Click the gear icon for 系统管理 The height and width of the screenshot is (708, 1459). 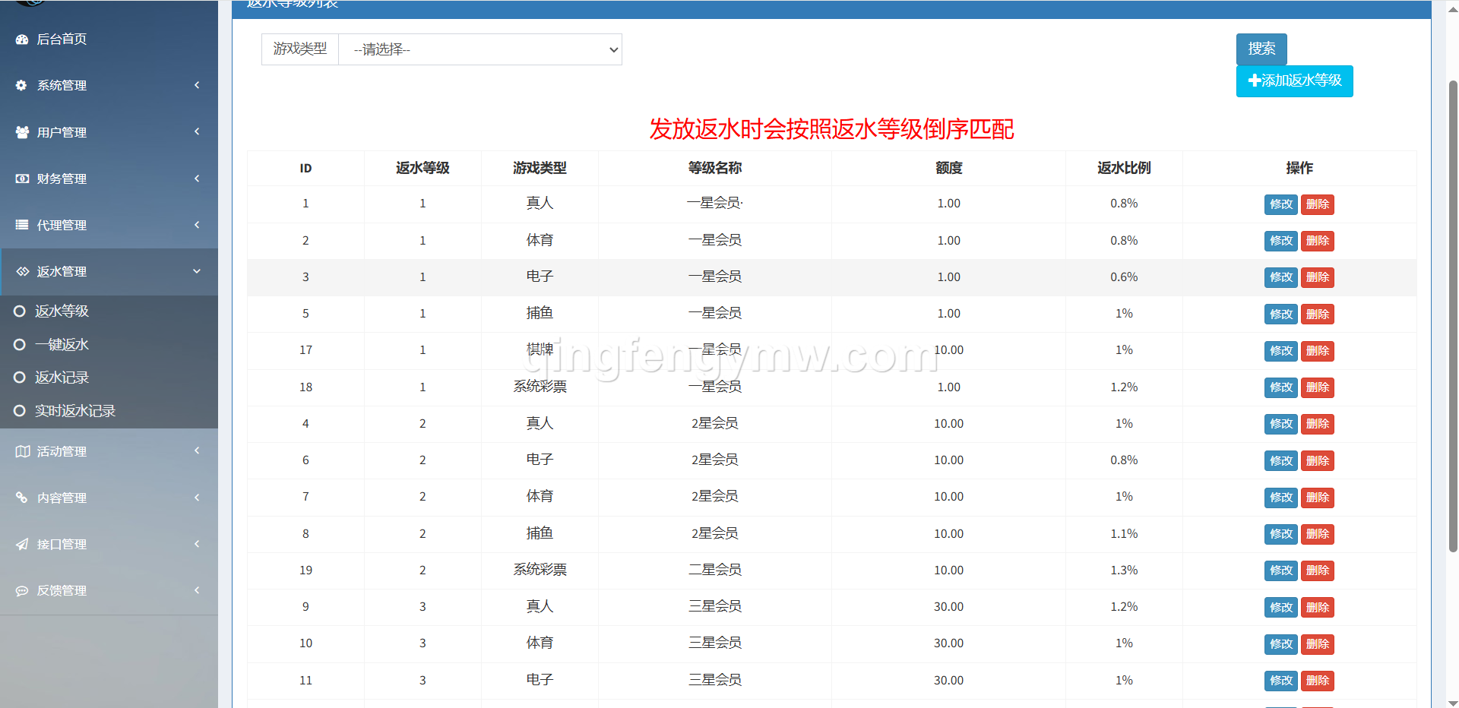point(22,86)
